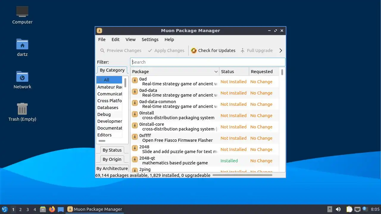The image size is (381, 214).
Task: Open the File menu
Action: click(102, 40)
